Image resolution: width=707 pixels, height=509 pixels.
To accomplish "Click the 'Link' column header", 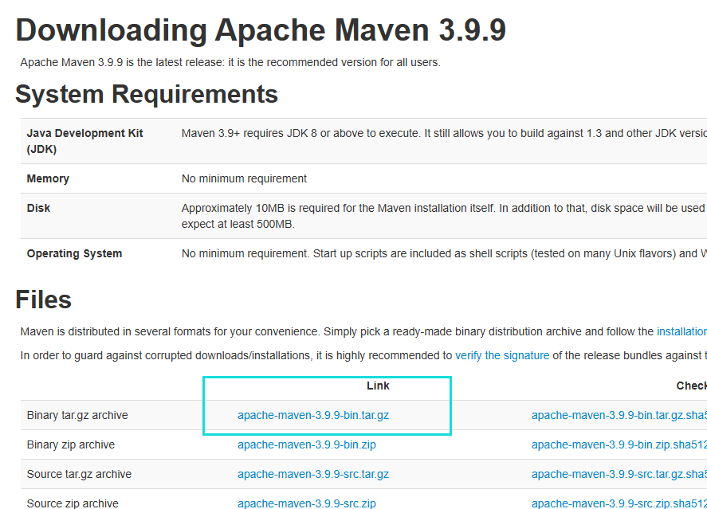I will pos(378,386).
